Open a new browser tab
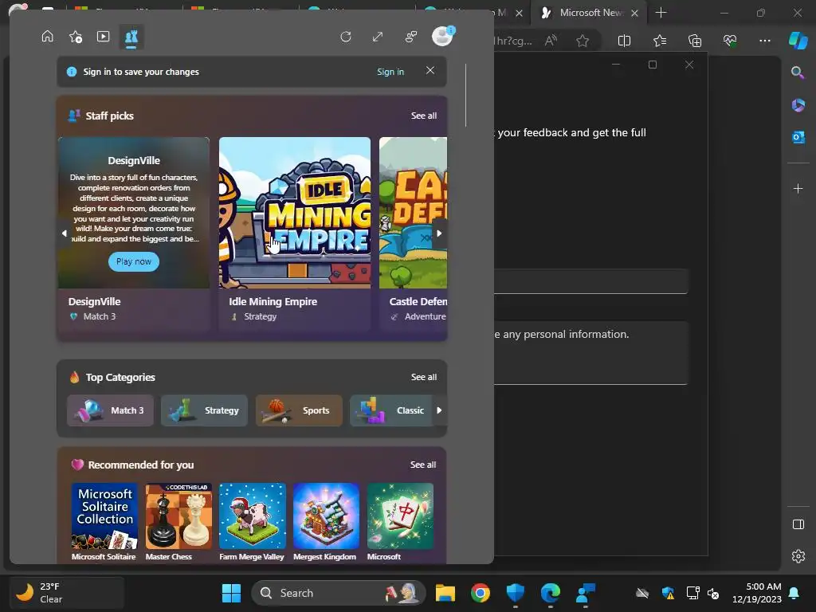The width and height of the screenshot is (816, 612). [x=661, y=13]
